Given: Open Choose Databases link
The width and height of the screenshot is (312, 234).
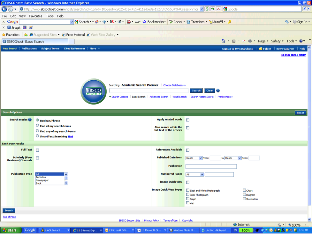Looking at the screenshot, I should point(174,85).
